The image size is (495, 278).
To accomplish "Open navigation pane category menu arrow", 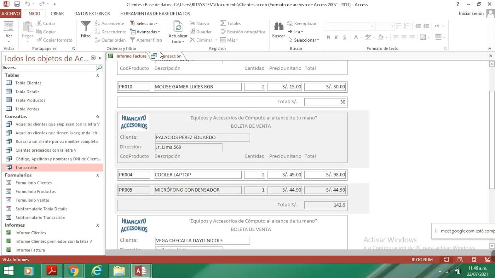I will [x=93, y=58].
